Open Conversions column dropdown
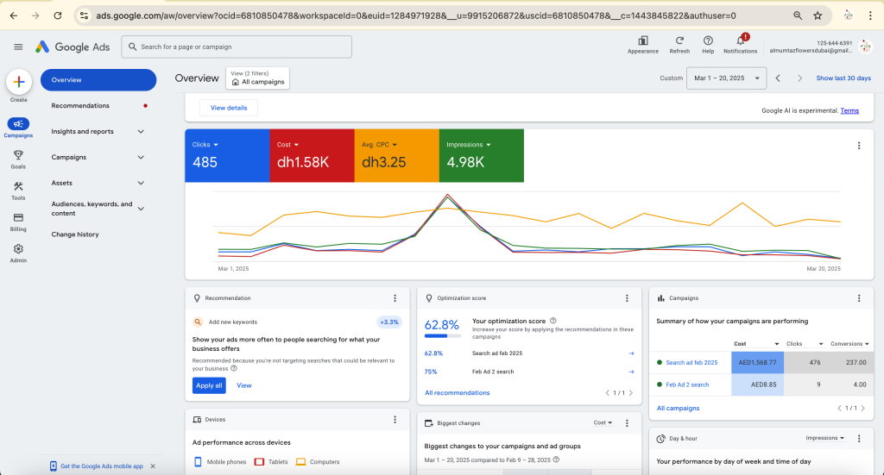The height and width of the screenshot is (475, 884). point(849,344)
